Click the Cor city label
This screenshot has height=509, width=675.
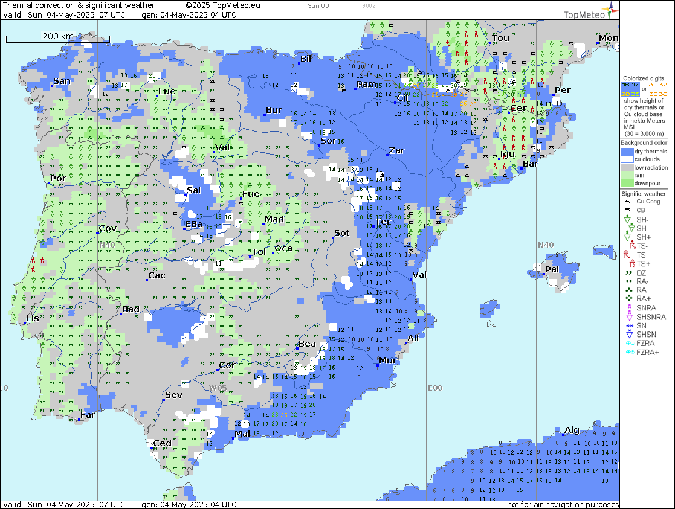point(227,365)
